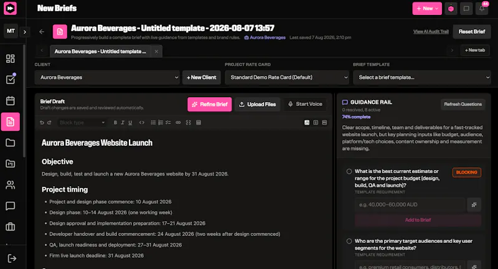The width and height of the screenshot is (498, 269).
Task: Click the AI sparkle icon beside budget input
Action: pyautogui.click(x=474, y=205)
